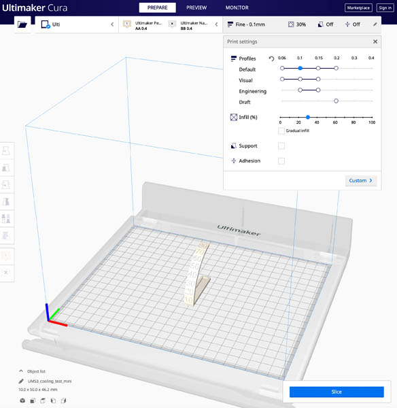This screenshot has height=408, width=397.
Task: Open the Ultimaker BB 0.4 extruder configuration
Action: (x=190, y=26)
